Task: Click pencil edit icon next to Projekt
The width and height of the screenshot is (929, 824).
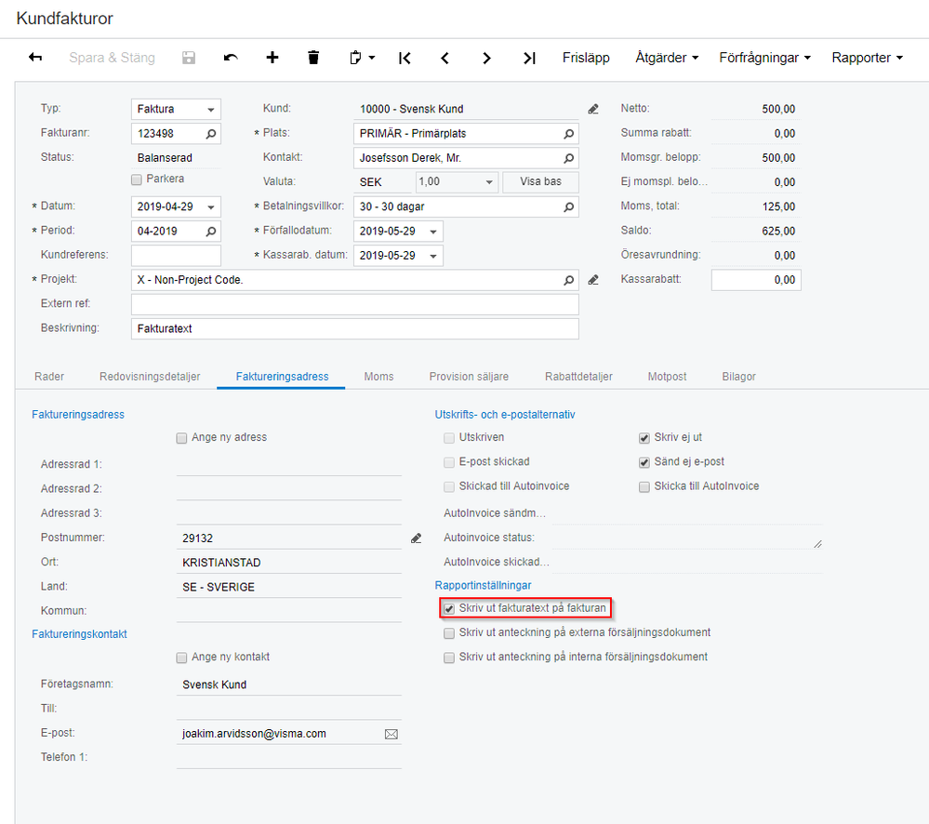Action: [593, 280]
